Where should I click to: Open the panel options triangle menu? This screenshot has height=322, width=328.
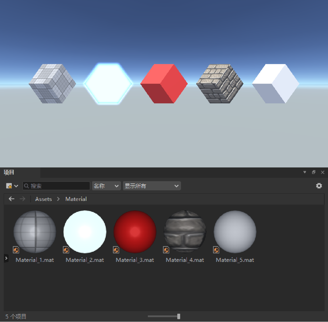click(304, 172)
